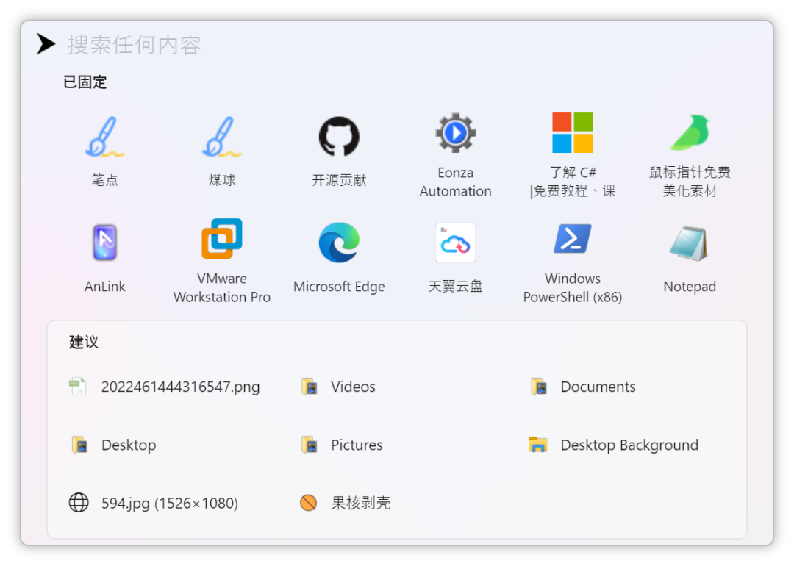Click the Pictures folder icon
The image size is (794, 566).
click(x=309, y=445)
